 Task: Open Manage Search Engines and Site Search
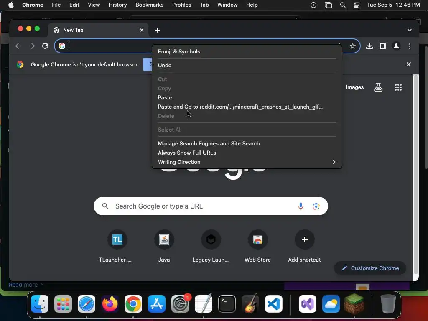(x=247, y=144)
